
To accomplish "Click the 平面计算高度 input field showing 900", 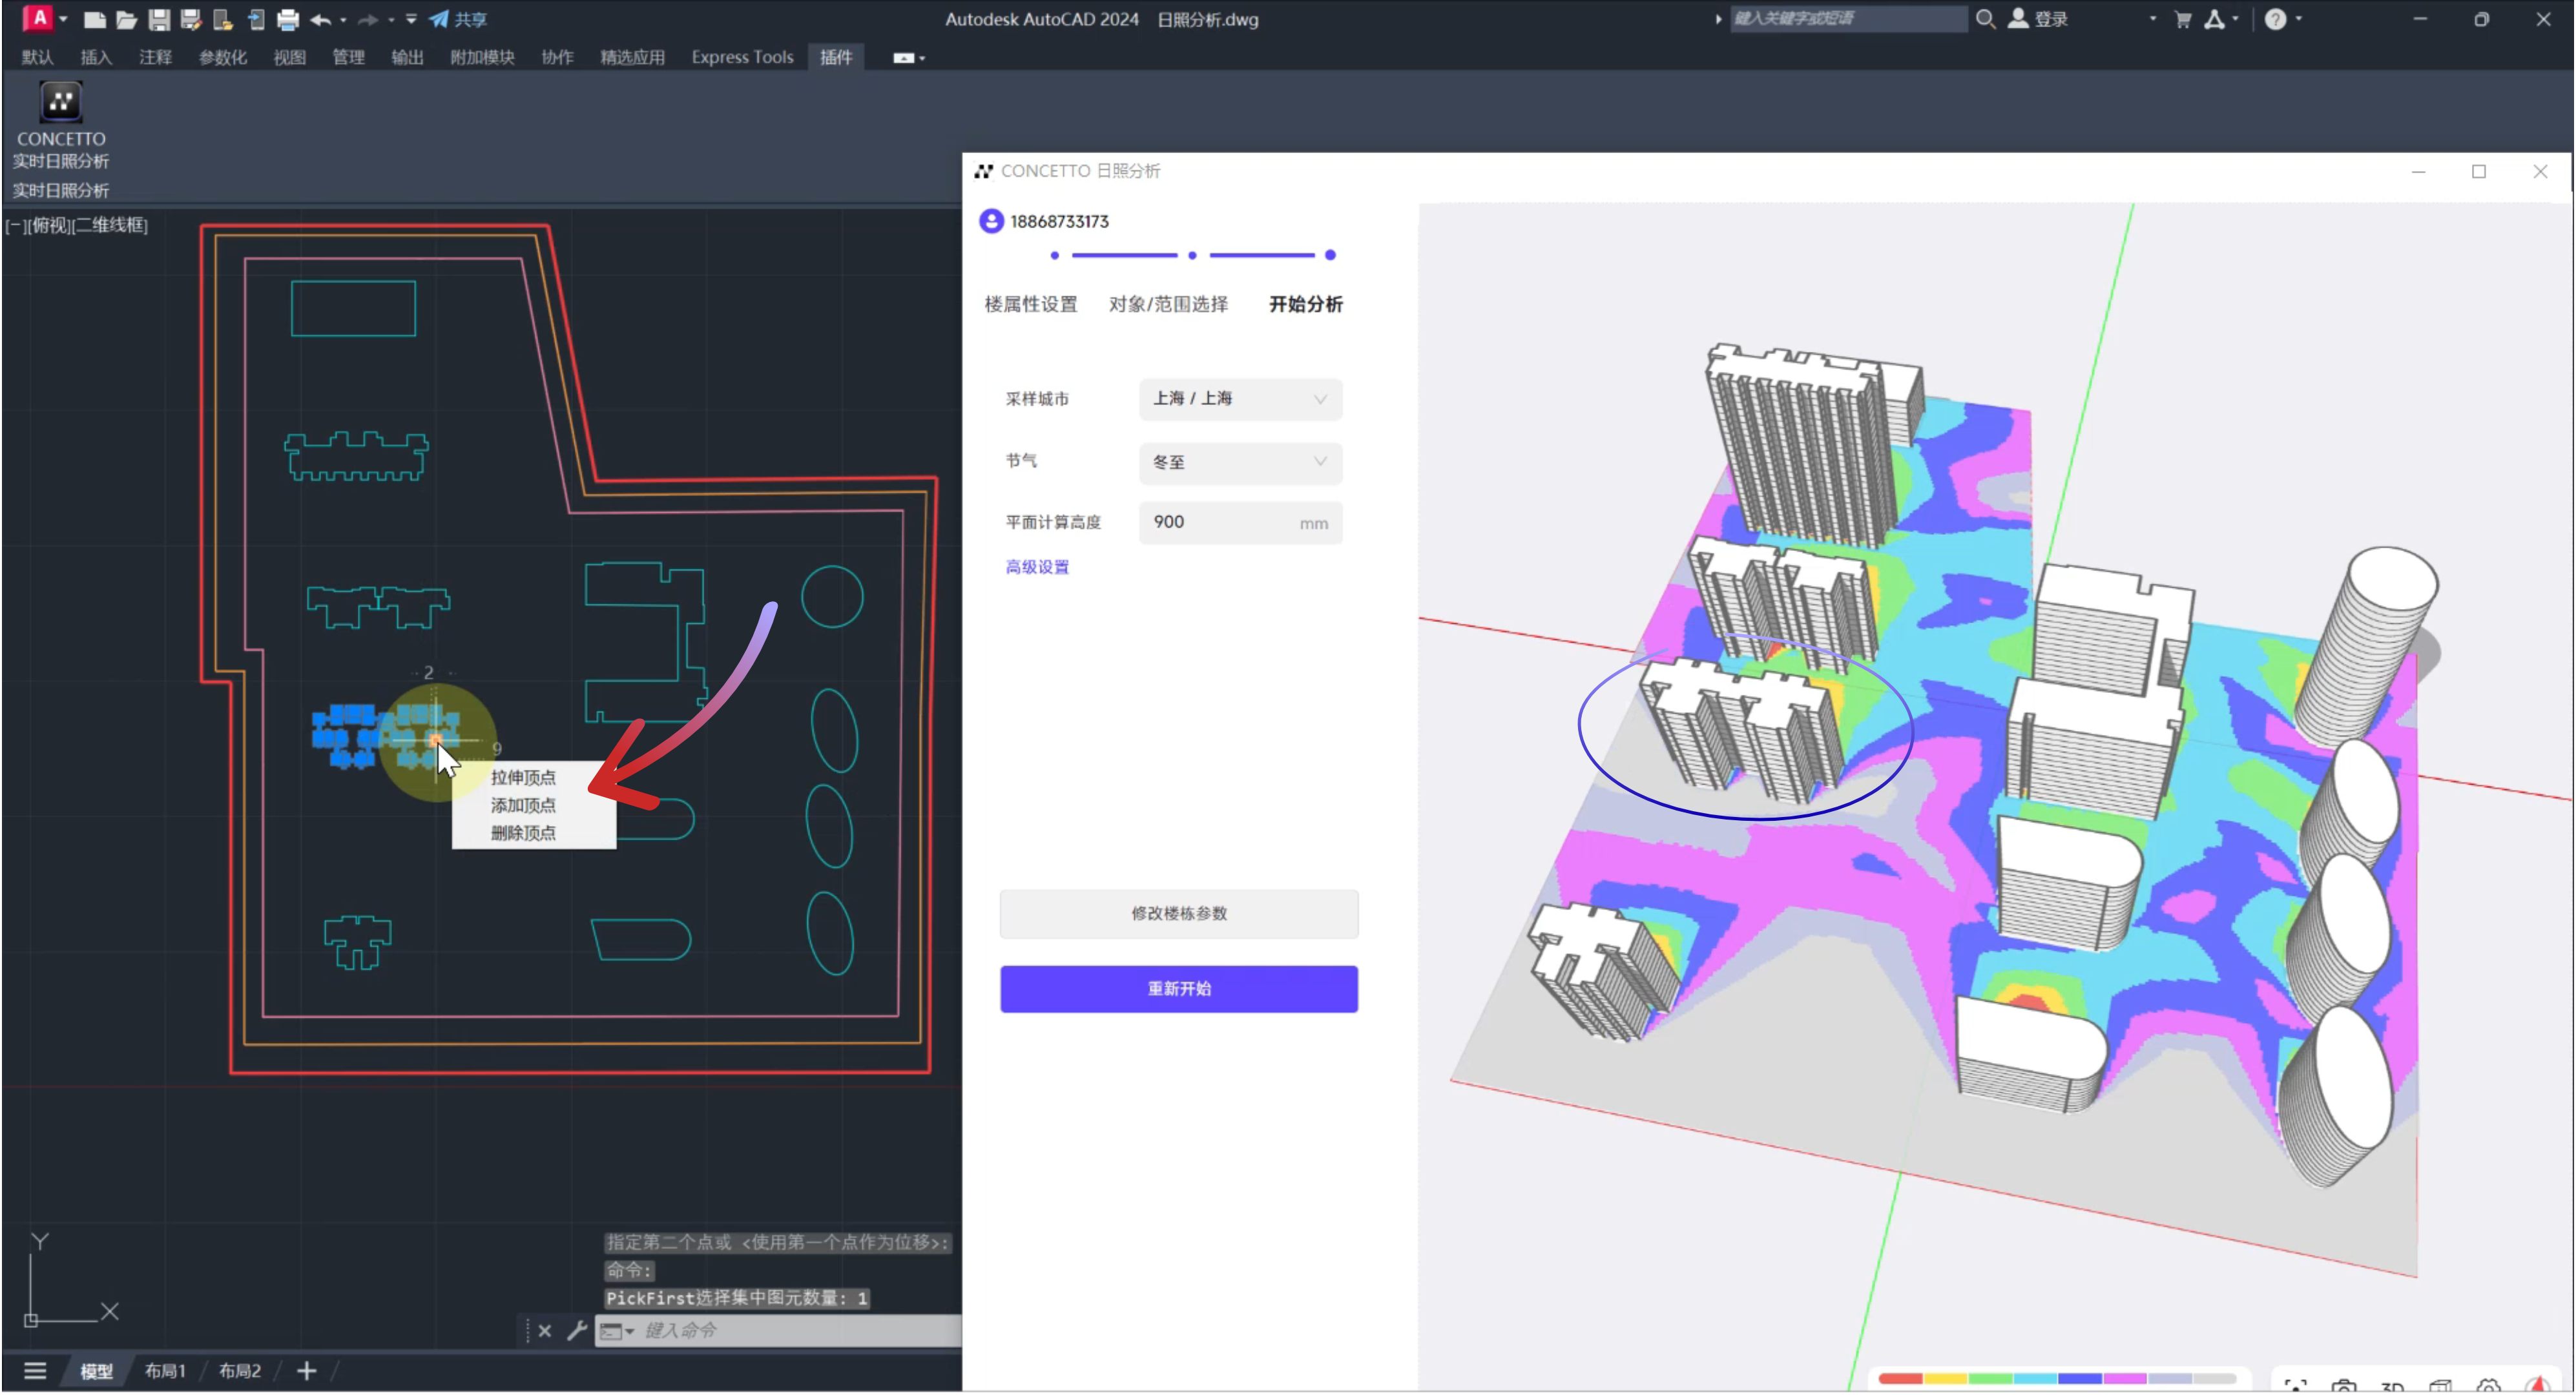I will point(1220,522).
